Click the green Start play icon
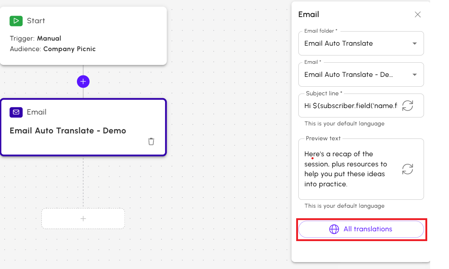The height and width of the screenshot is (269, 449). pos(16,21)
